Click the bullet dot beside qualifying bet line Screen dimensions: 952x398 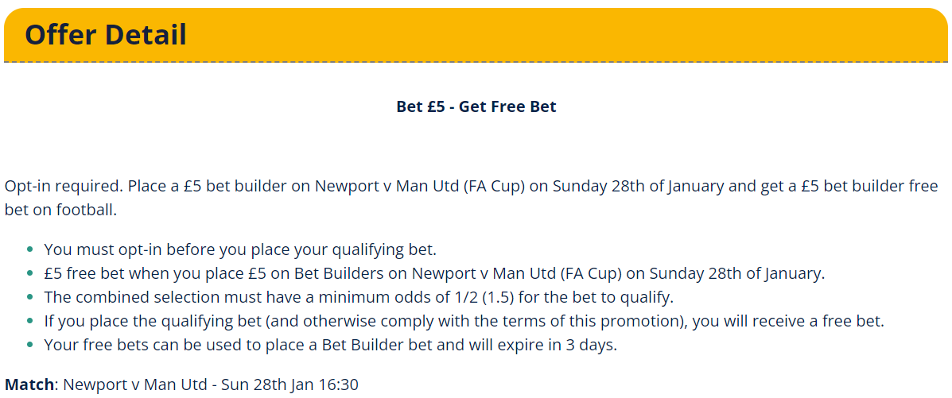pyautogui.click(x=29, y=322)
